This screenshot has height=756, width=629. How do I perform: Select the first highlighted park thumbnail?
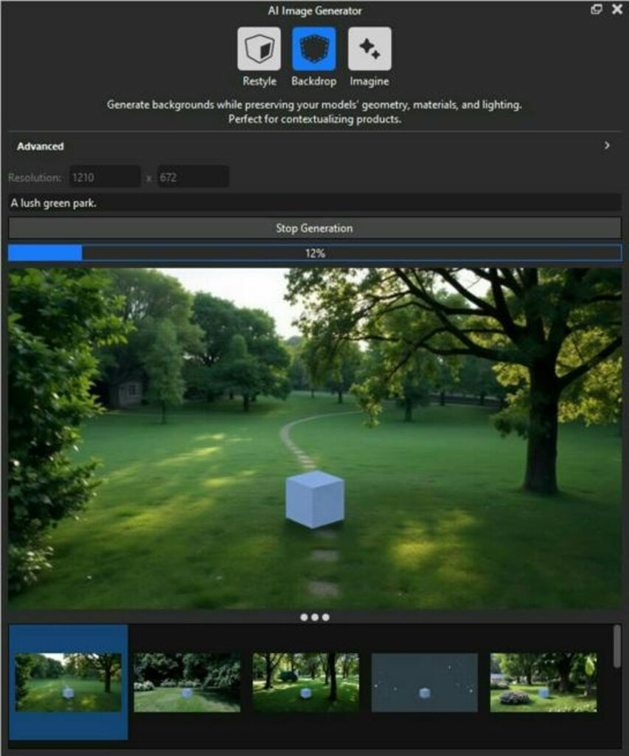69,682
